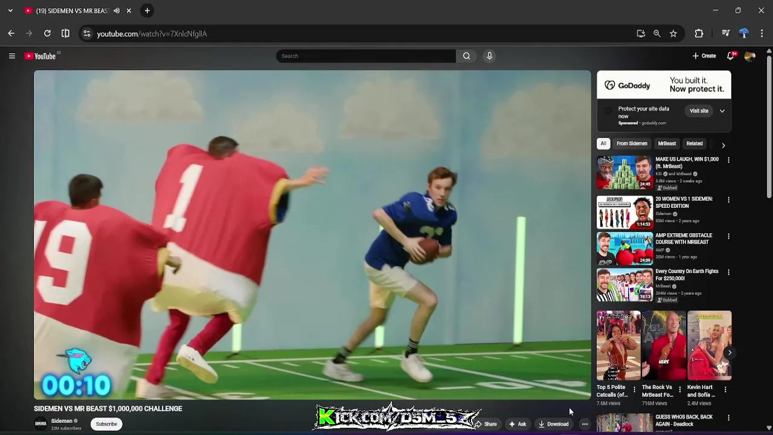The height and width of the screenshot is (435, 773).
Task: Go to the YouTube home logo
Action: (x=40, y=56)
